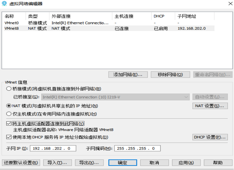
Task: Confirm with the 确定 button
Action: click(123, 163)
